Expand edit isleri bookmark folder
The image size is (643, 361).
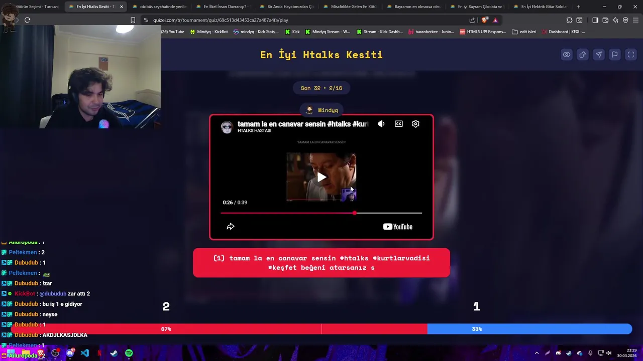coord(523,32)
